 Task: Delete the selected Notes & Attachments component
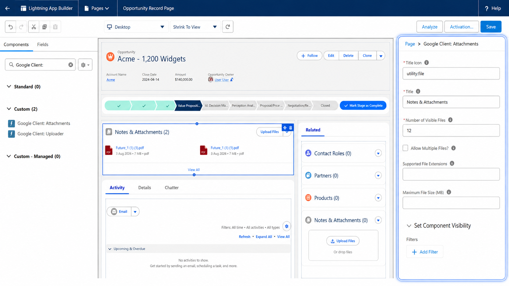291,128
